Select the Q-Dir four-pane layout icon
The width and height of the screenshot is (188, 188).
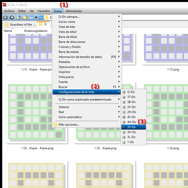click(x=124, y=92)
